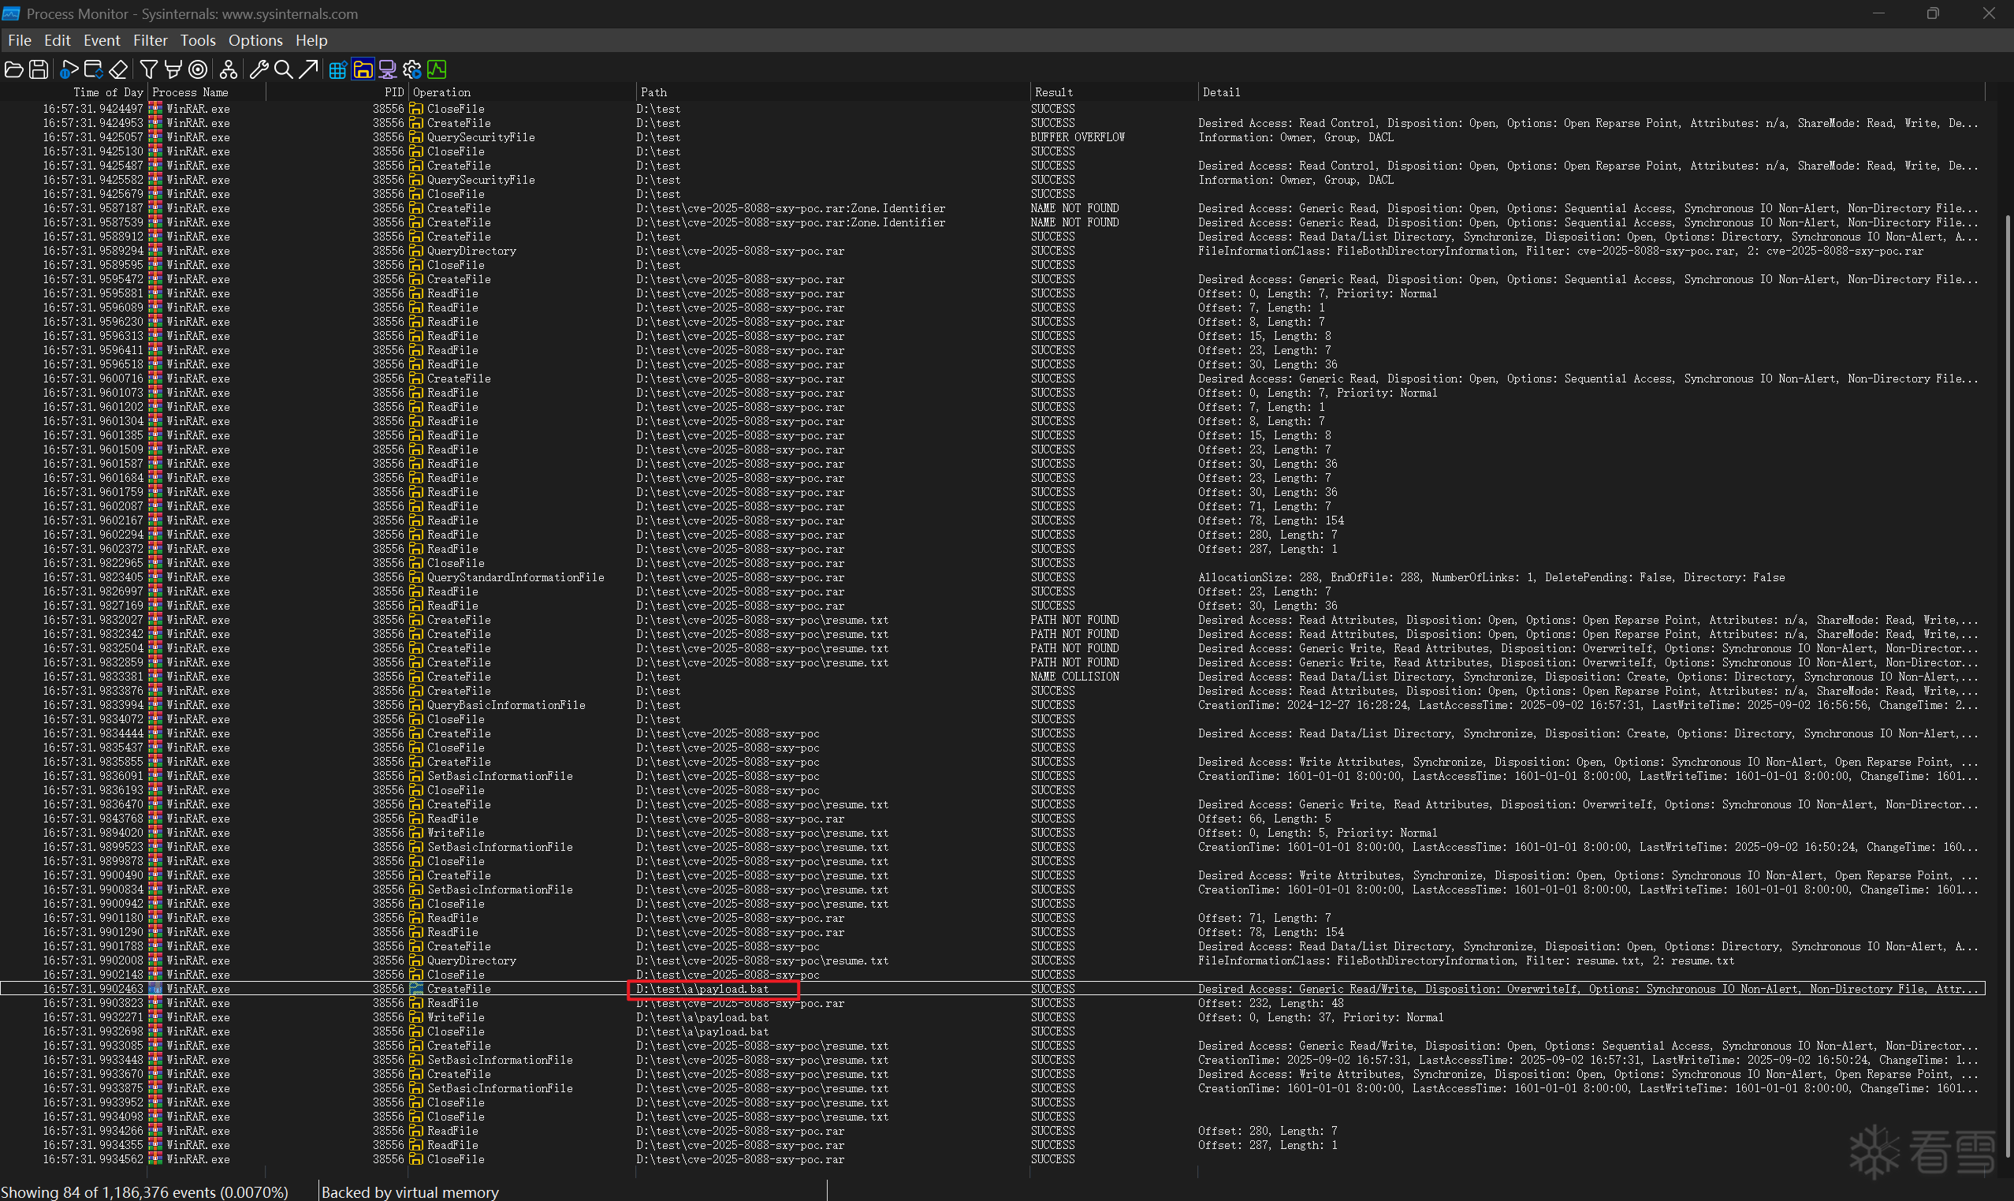Click the Save toolbar icon
Screen dimensions: 2014x1201
coord(38,69)
